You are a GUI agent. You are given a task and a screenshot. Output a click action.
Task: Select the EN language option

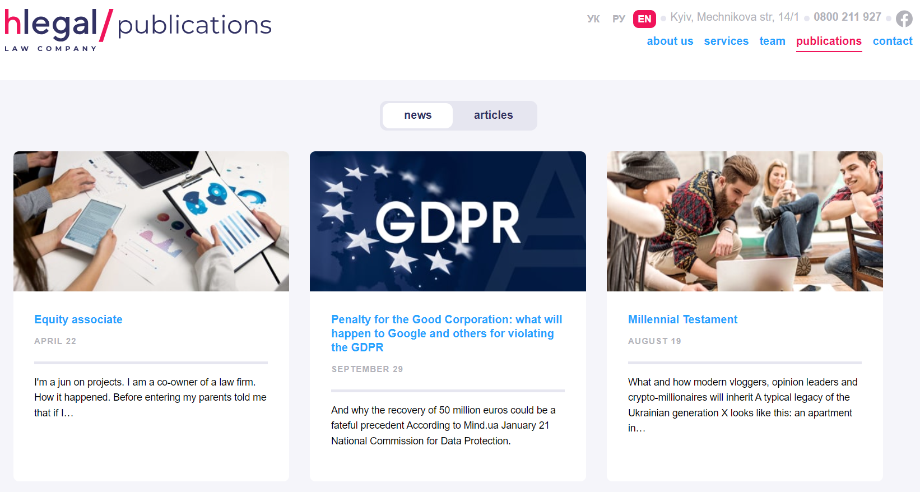point(644,18)
